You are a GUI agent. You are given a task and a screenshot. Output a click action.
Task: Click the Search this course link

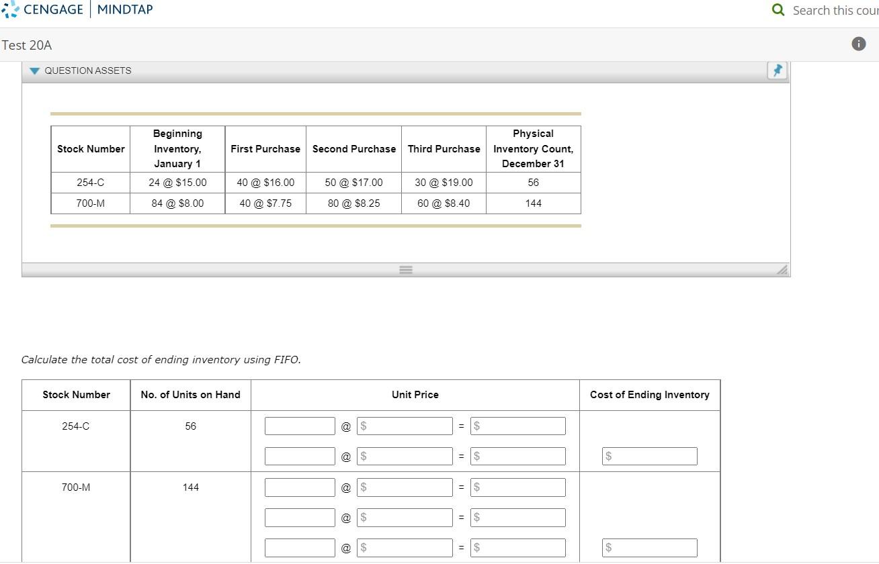[835, 10]
